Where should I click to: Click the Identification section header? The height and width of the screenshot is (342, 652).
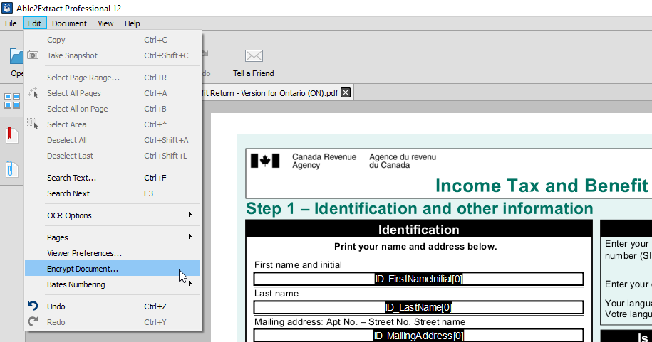click(419, 230)
